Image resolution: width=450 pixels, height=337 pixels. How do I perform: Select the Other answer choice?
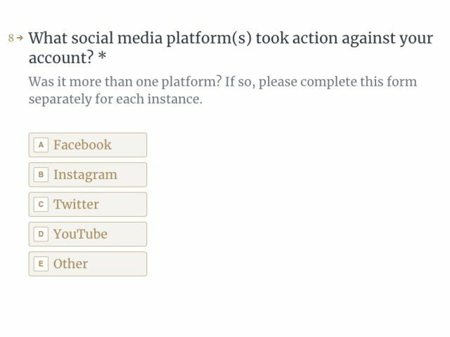pyautogui.click(x=87, y=264)
